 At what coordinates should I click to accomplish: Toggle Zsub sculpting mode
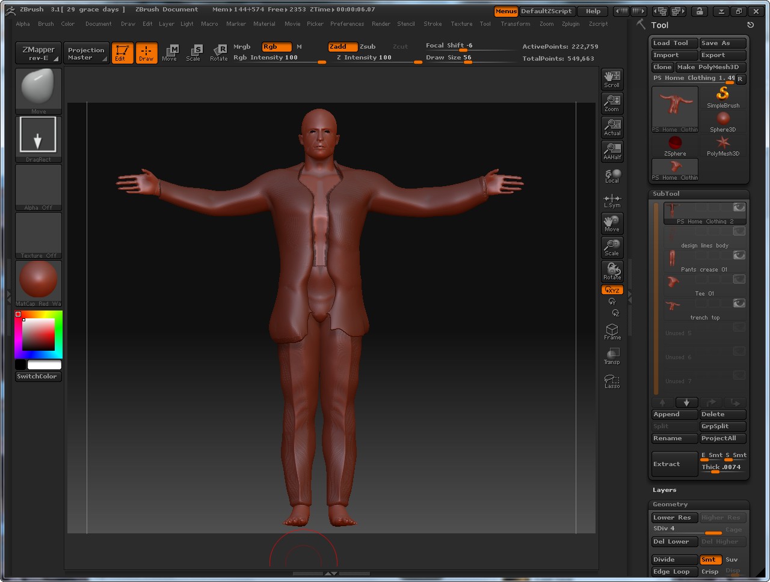pos(368,47)
